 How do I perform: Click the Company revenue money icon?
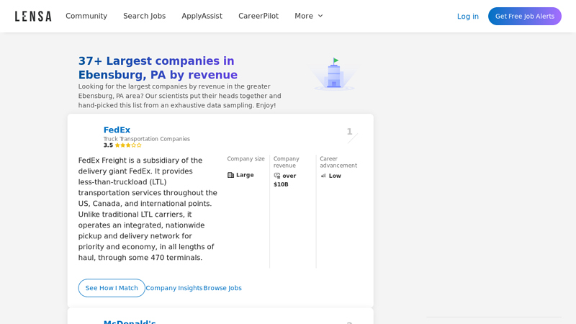point(277,176)
